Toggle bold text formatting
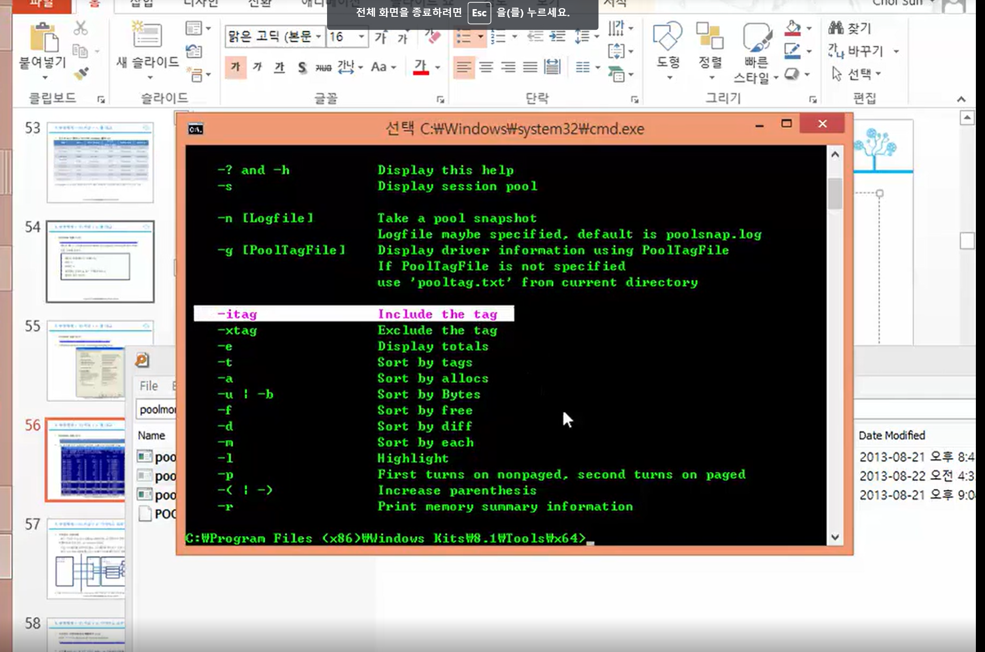 pyautogui.click(x=235, y=67)
